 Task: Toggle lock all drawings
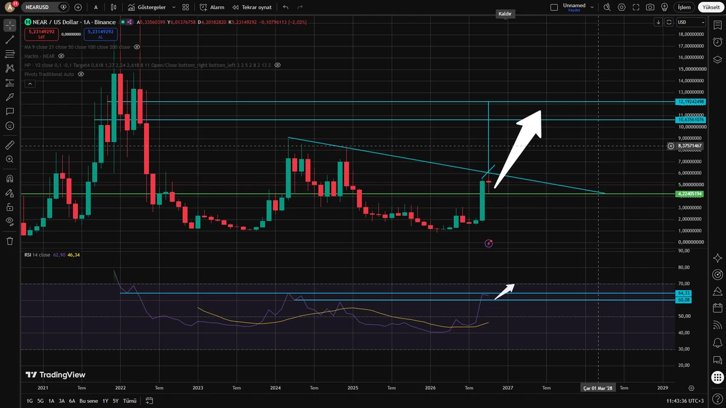10,207
